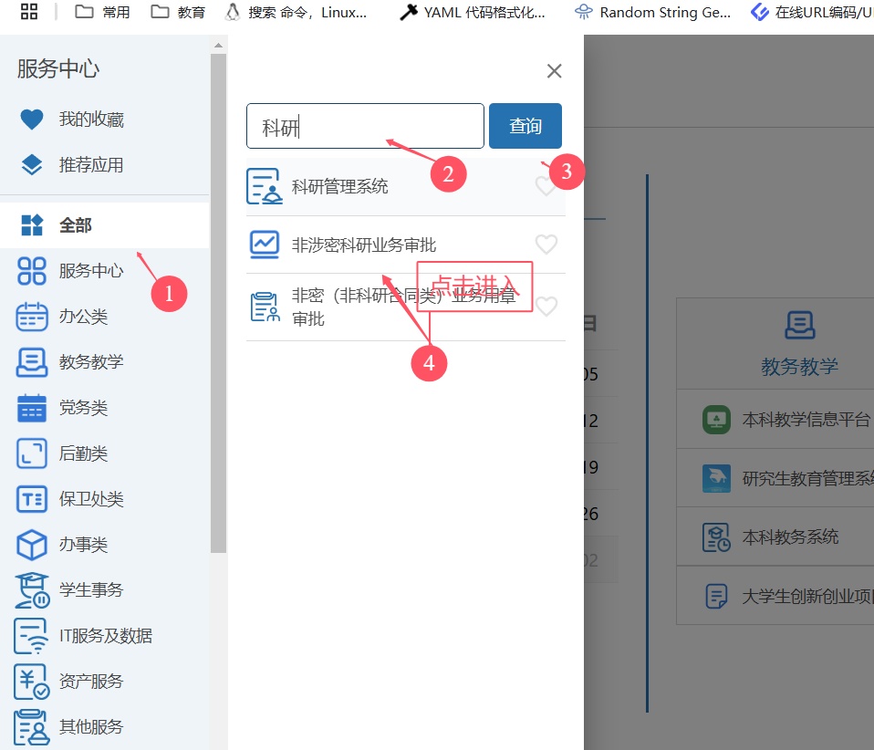This screenshot has height=750, width=874.
Task: Open 推荐应用 layers icon
Action: (x=32, y=165)
